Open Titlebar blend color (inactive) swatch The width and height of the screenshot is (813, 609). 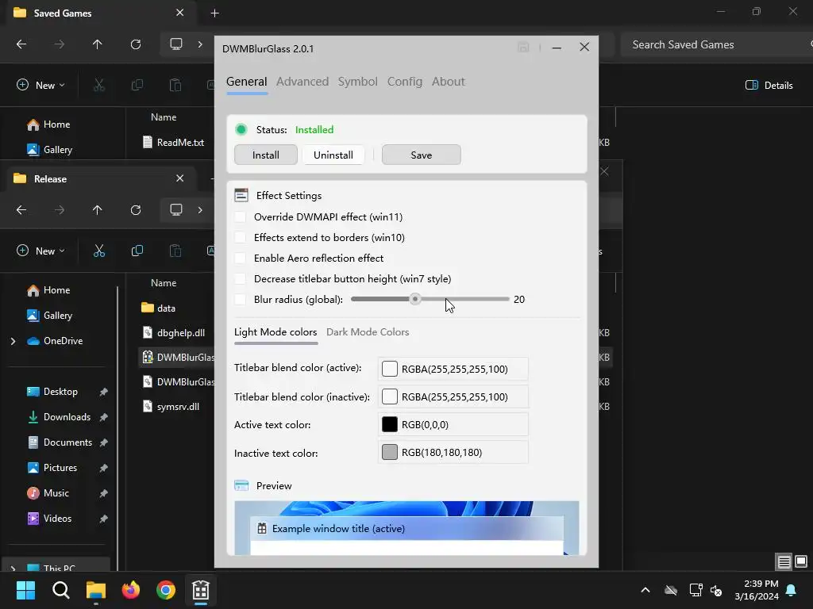click(x=389, y=396)
